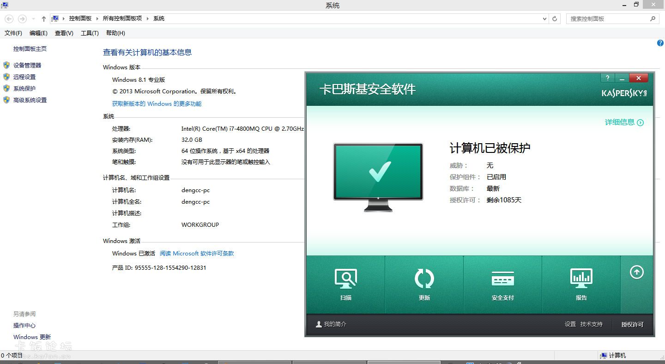665x364 pixels.
Task: Click the Kaspersky logo in the header
Action: click(x=624, y=93)
